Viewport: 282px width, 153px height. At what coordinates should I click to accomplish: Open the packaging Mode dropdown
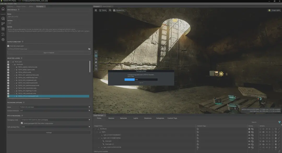click(x=55, y=107)
